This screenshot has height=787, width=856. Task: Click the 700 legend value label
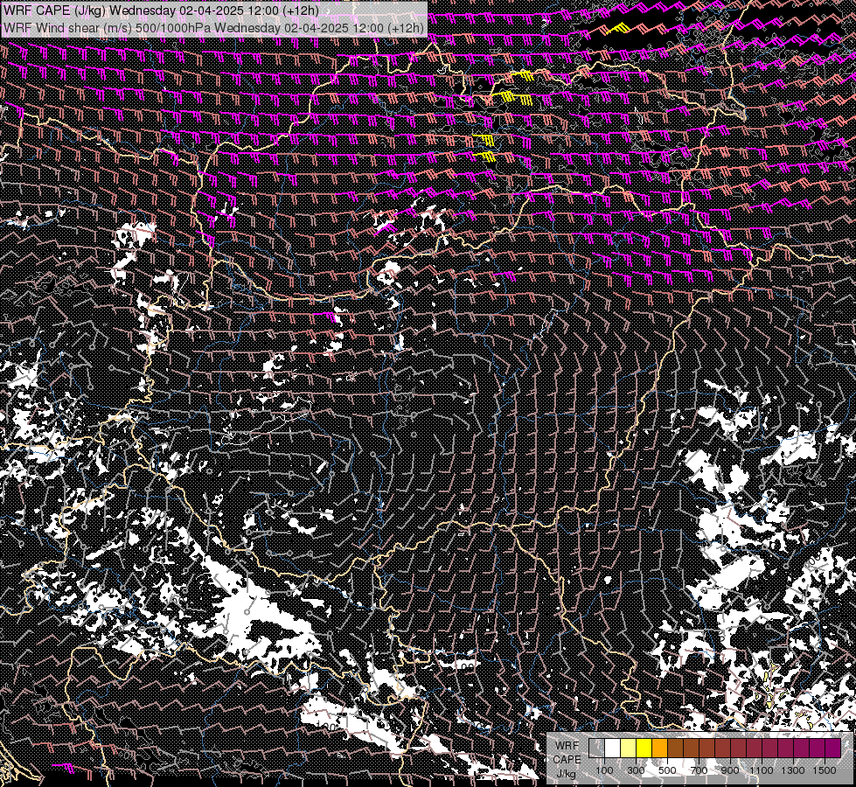(699, 770)
